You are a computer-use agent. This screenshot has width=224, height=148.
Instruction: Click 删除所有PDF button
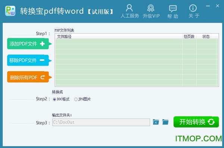(x=29, y=77)
